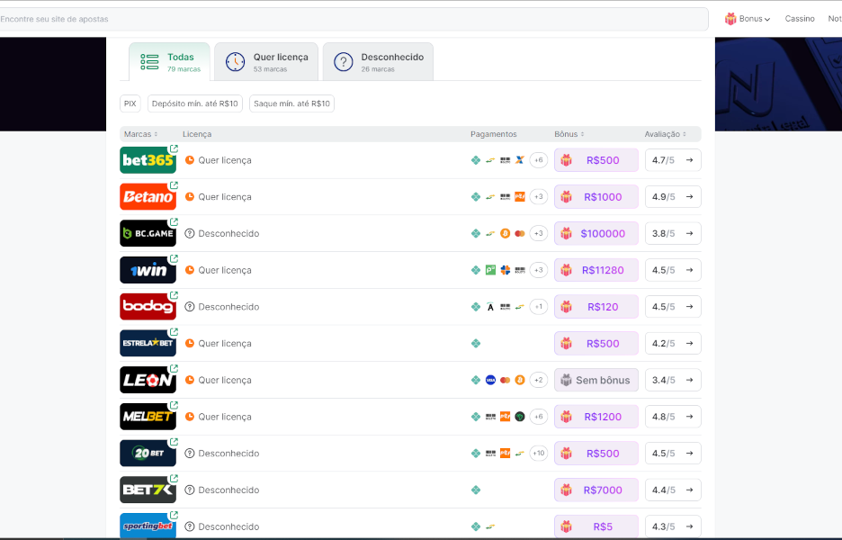Expand Bodog +1 payment methods
The height and width of the screenshot is (540, 842).
[539, 307]
